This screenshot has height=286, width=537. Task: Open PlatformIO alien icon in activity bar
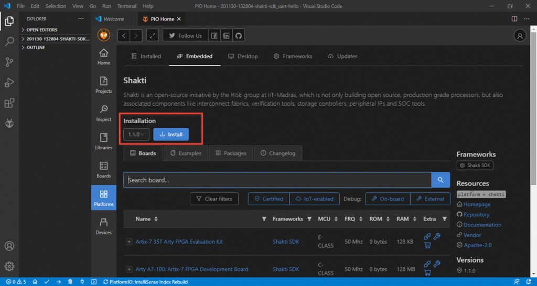coord(9,124)
